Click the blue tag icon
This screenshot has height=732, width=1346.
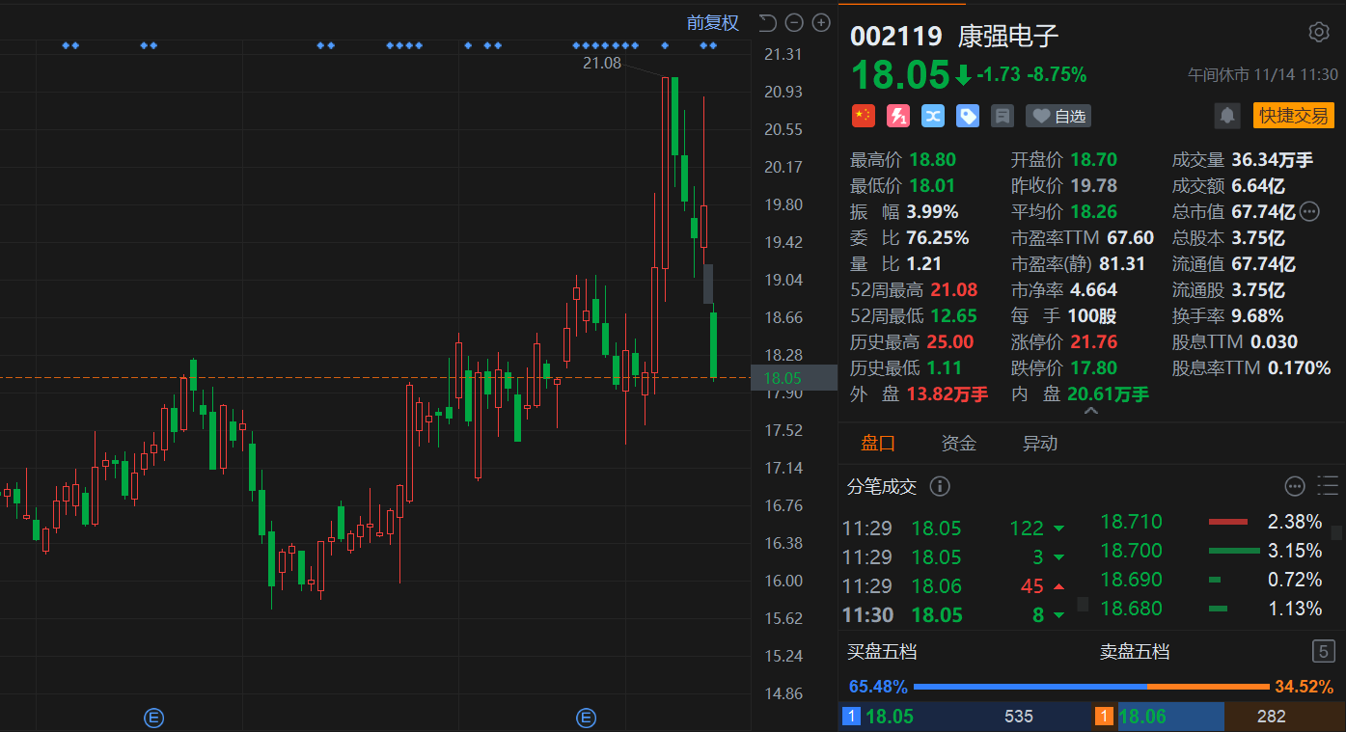pos(968,116)
